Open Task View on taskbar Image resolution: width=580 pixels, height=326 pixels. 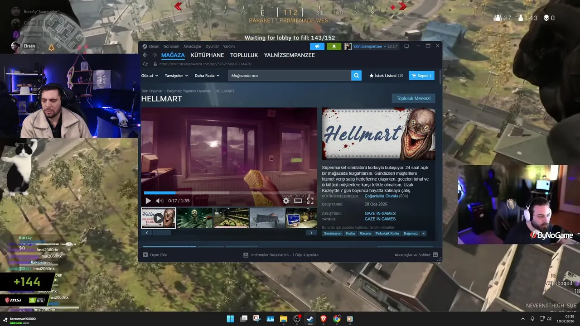click(244, 319)
